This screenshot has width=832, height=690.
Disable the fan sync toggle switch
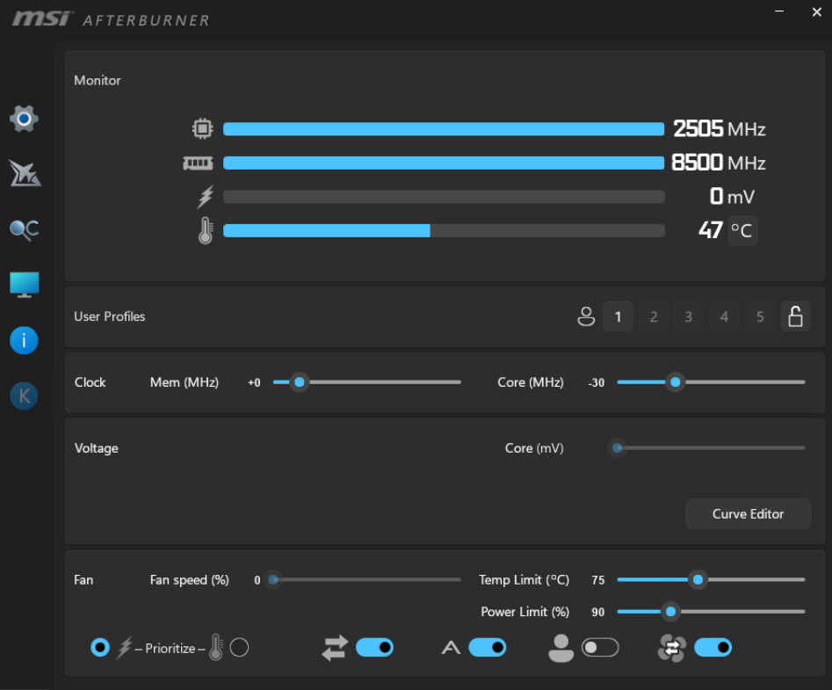pos(713,648)
